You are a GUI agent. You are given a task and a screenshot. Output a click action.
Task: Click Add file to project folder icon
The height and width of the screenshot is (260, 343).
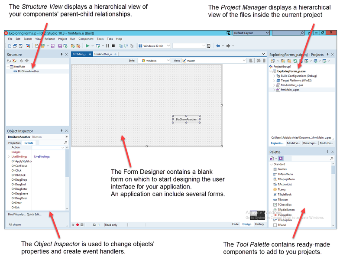(x=73, y=46)
